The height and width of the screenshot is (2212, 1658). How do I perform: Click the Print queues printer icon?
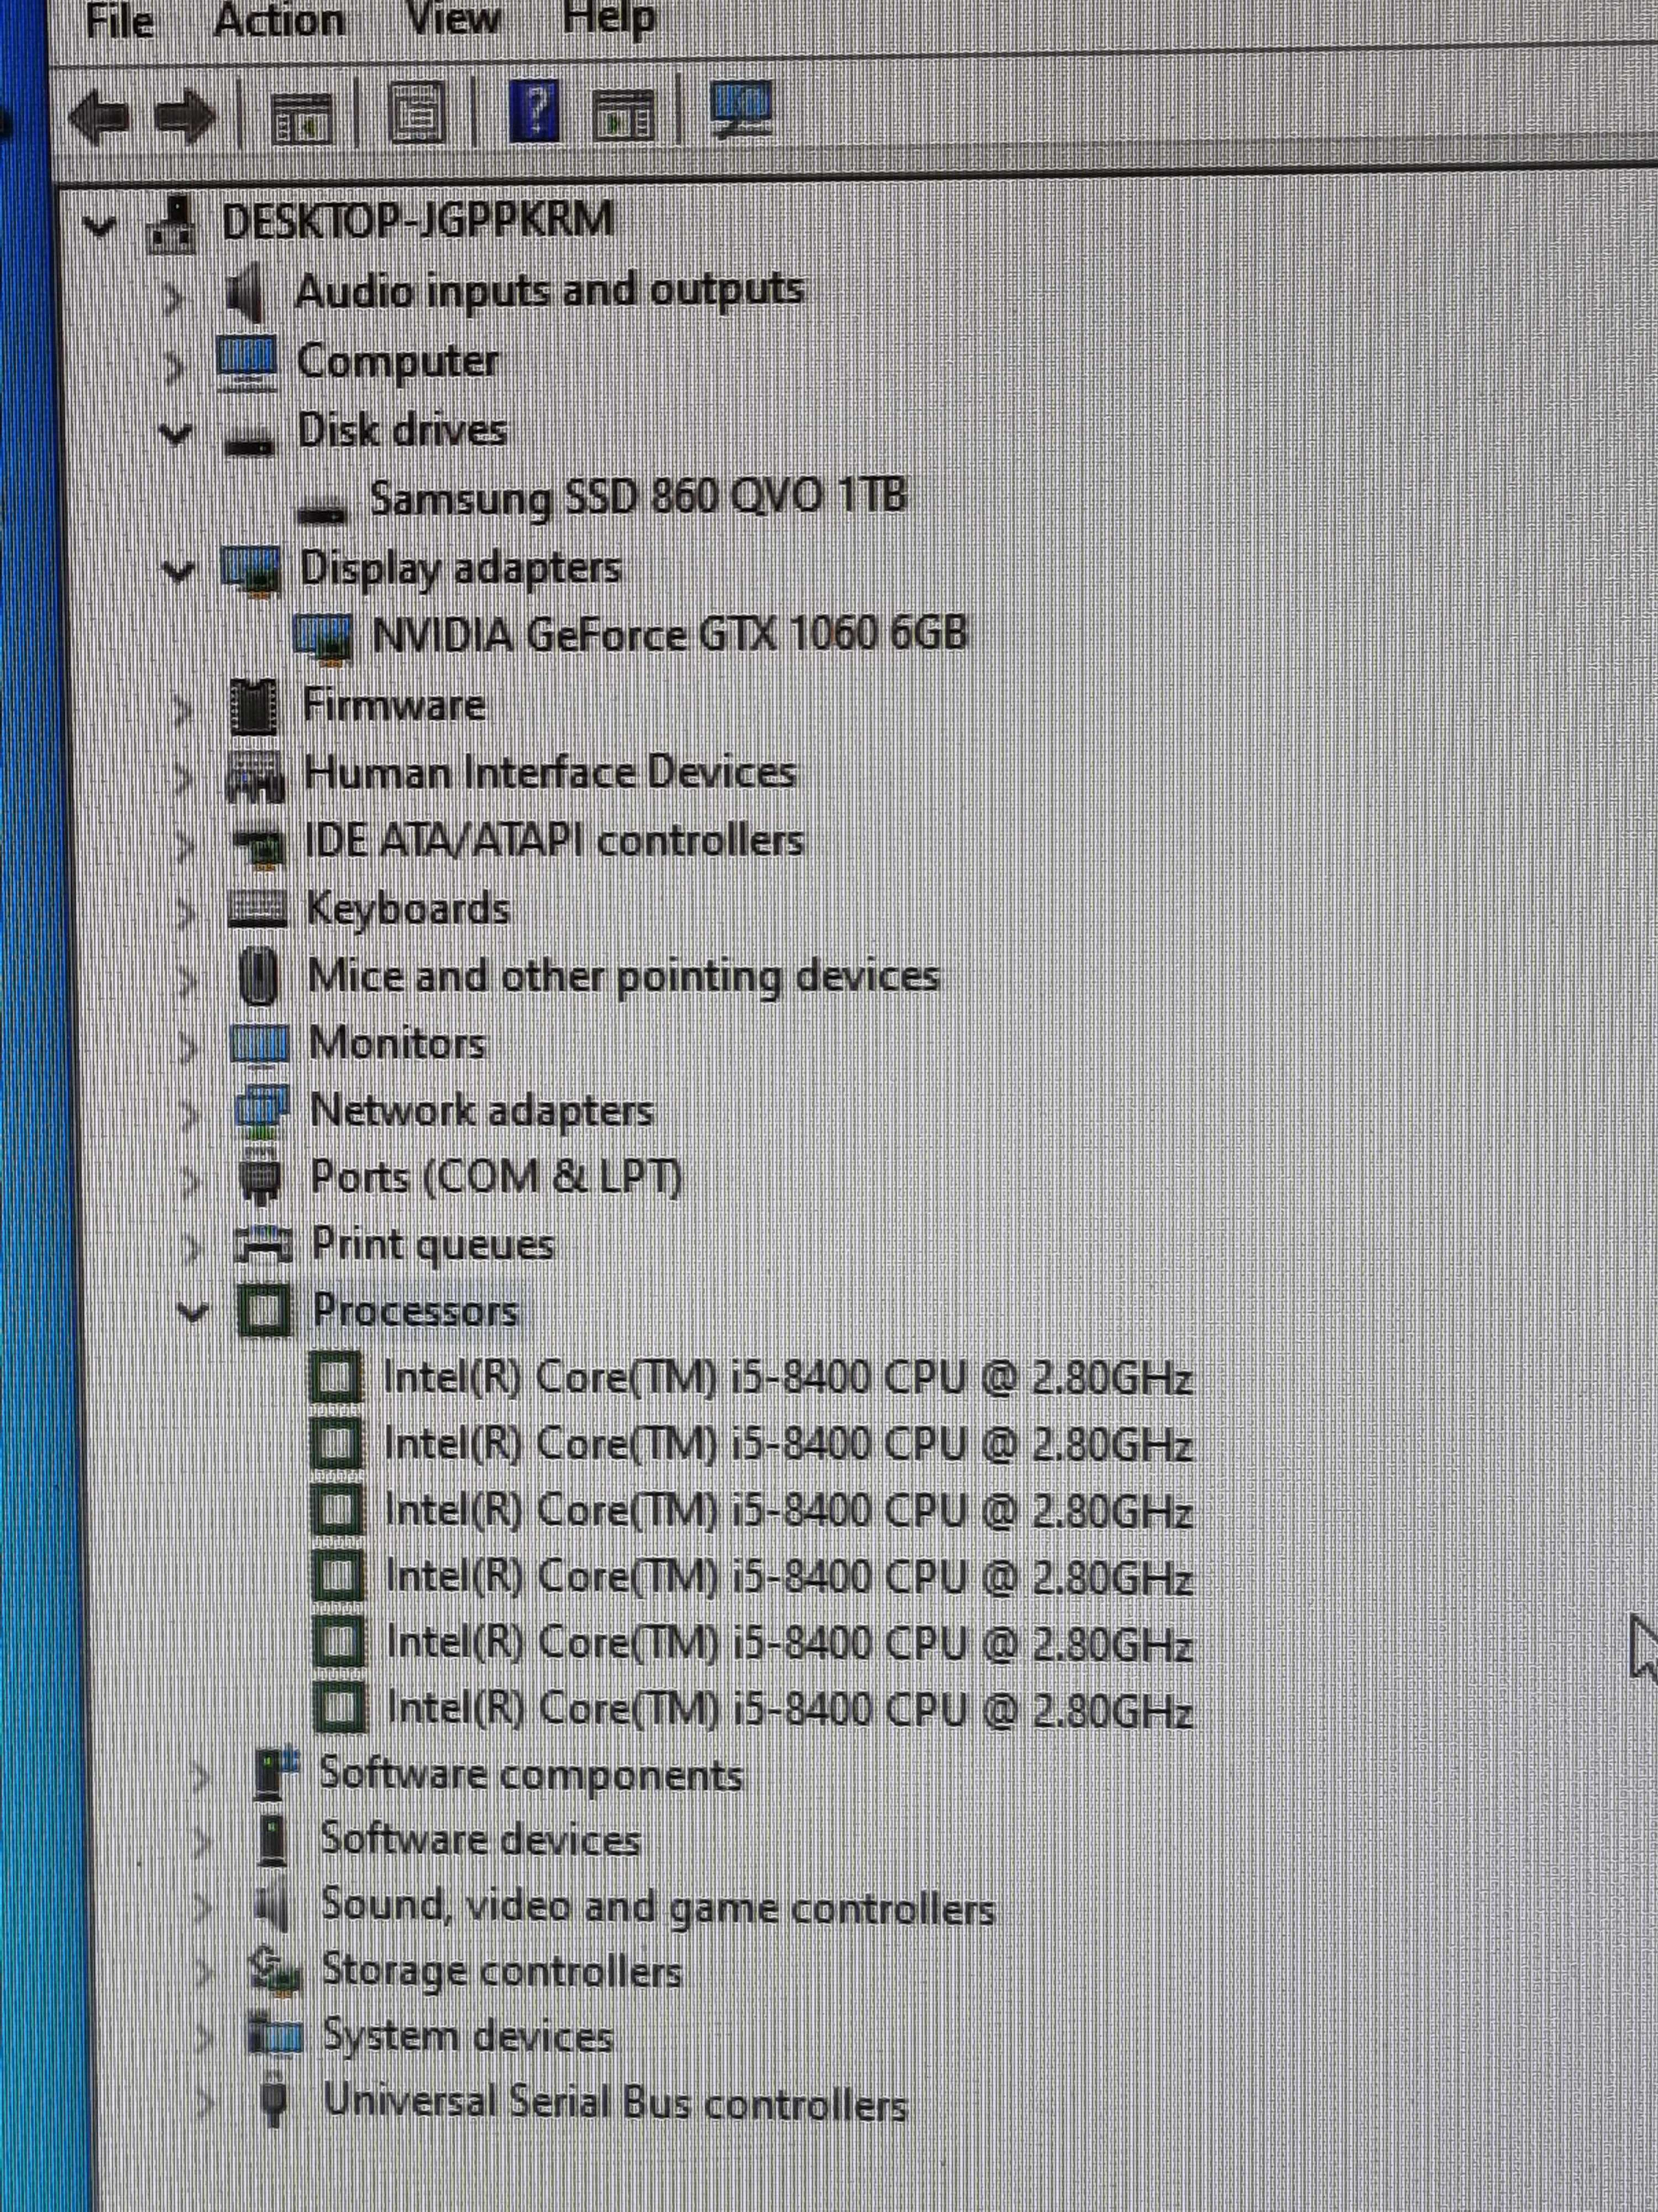pyautogui.click(x=263, y=1244)
